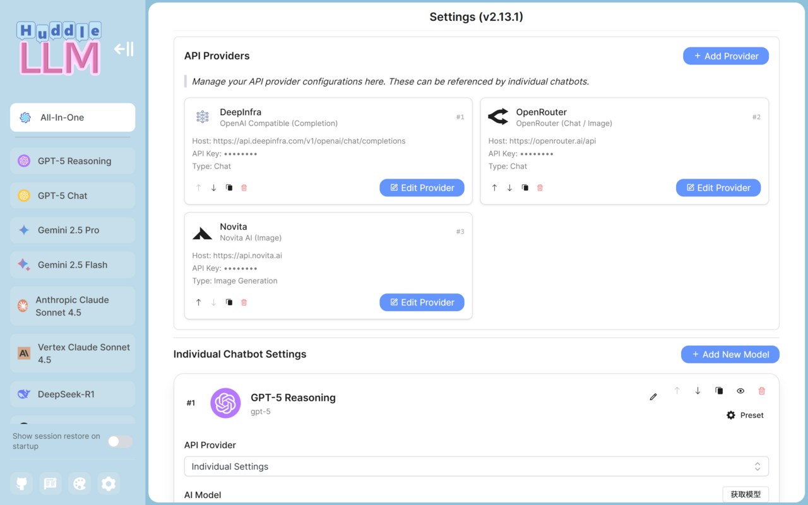Click the OpenRouter logo icon
This screenshot has height=505, width=808.
[498, 117]
